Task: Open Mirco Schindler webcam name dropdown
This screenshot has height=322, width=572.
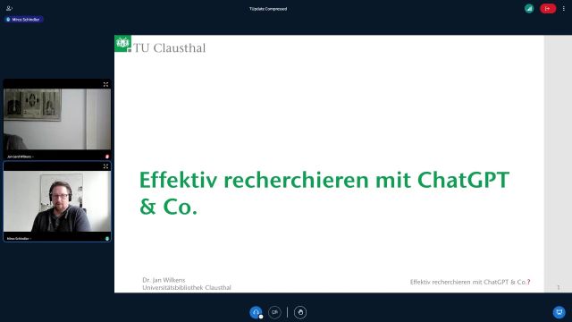Action: coord(19,239)
